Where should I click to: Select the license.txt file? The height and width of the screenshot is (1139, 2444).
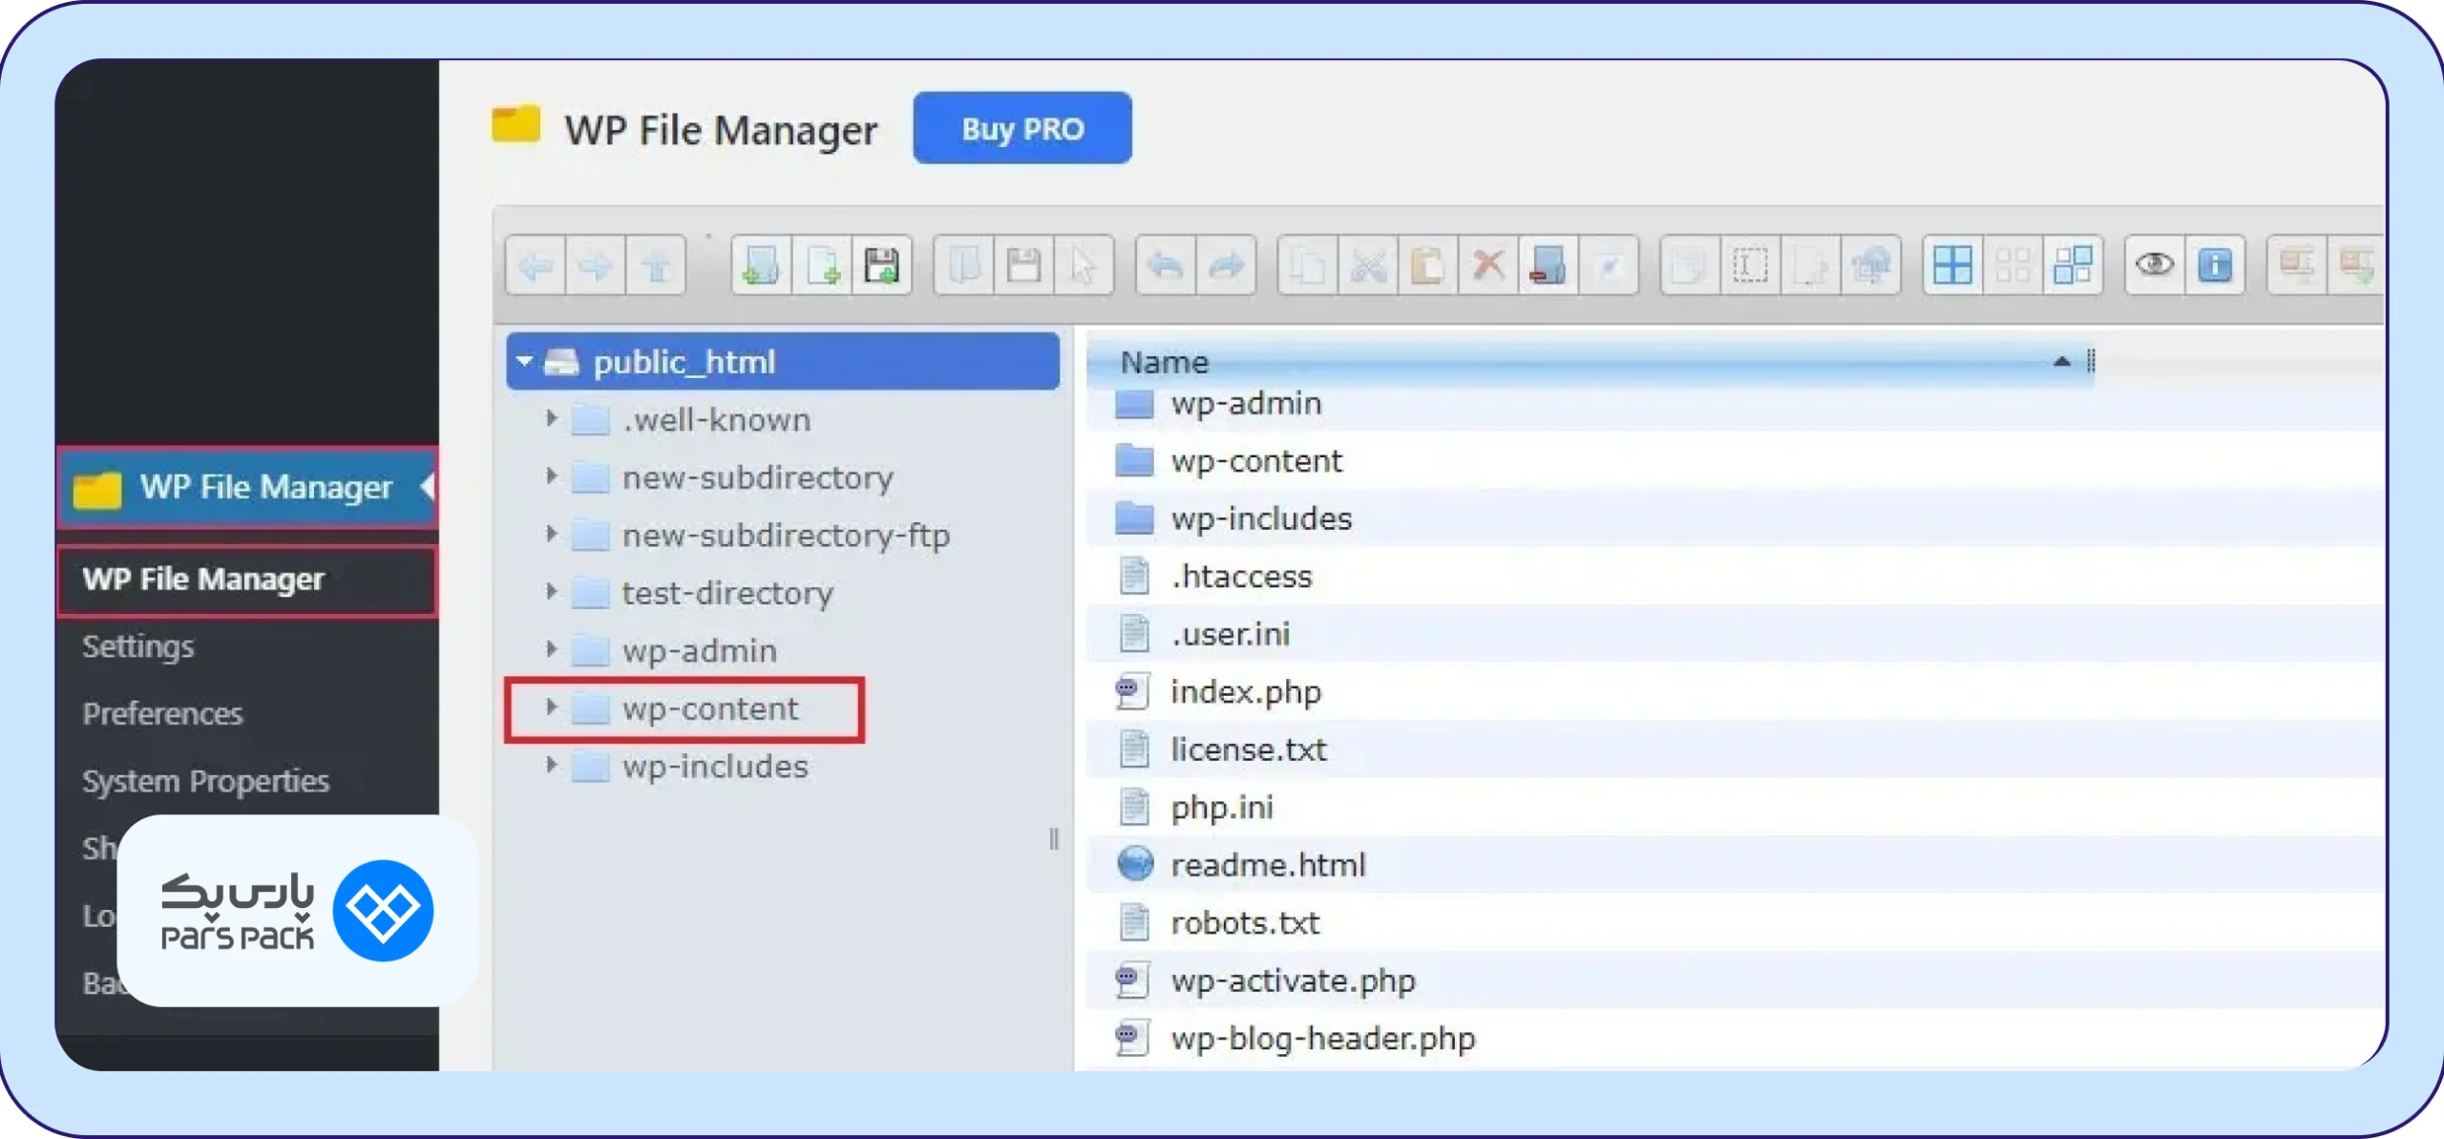click(x=1734, y=749)
